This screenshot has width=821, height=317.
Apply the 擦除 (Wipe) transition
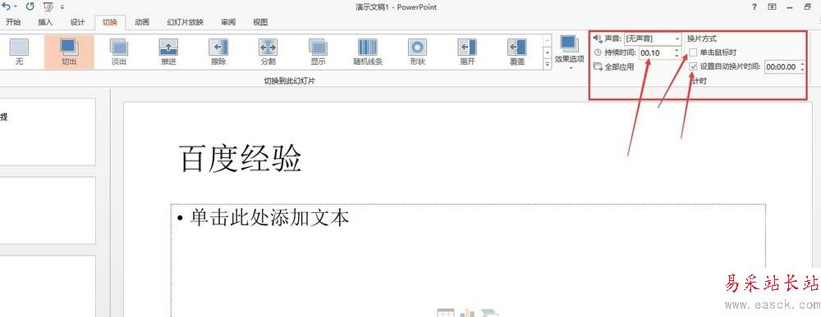click(218, 52)
